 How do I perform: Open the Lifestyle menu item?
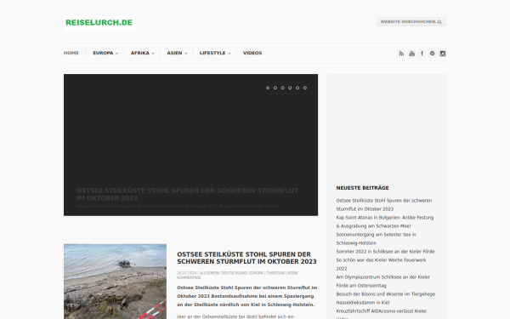212,53
